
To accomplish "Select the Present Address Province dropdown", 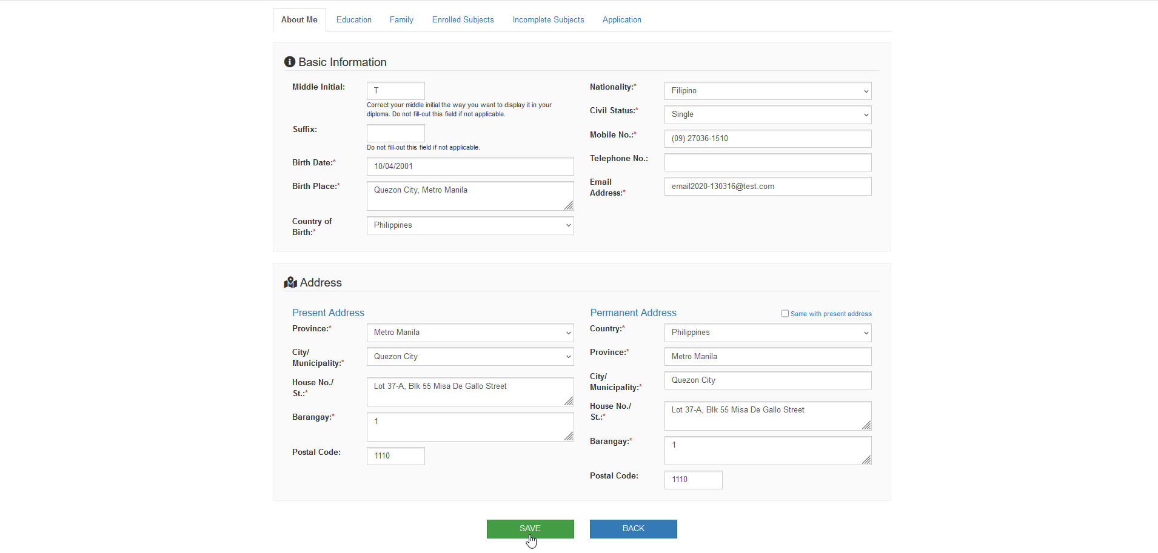I will [470, 333].
